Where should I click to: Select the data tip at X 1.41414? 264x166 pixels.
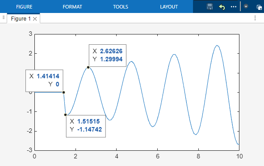pos(45,81)
